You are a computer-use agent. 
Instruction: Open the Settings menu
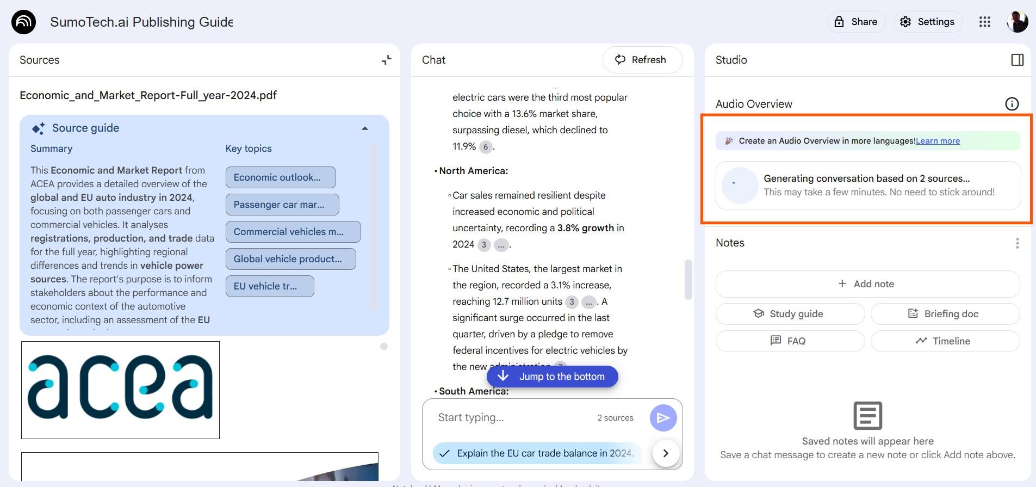[x=928, y=22]
